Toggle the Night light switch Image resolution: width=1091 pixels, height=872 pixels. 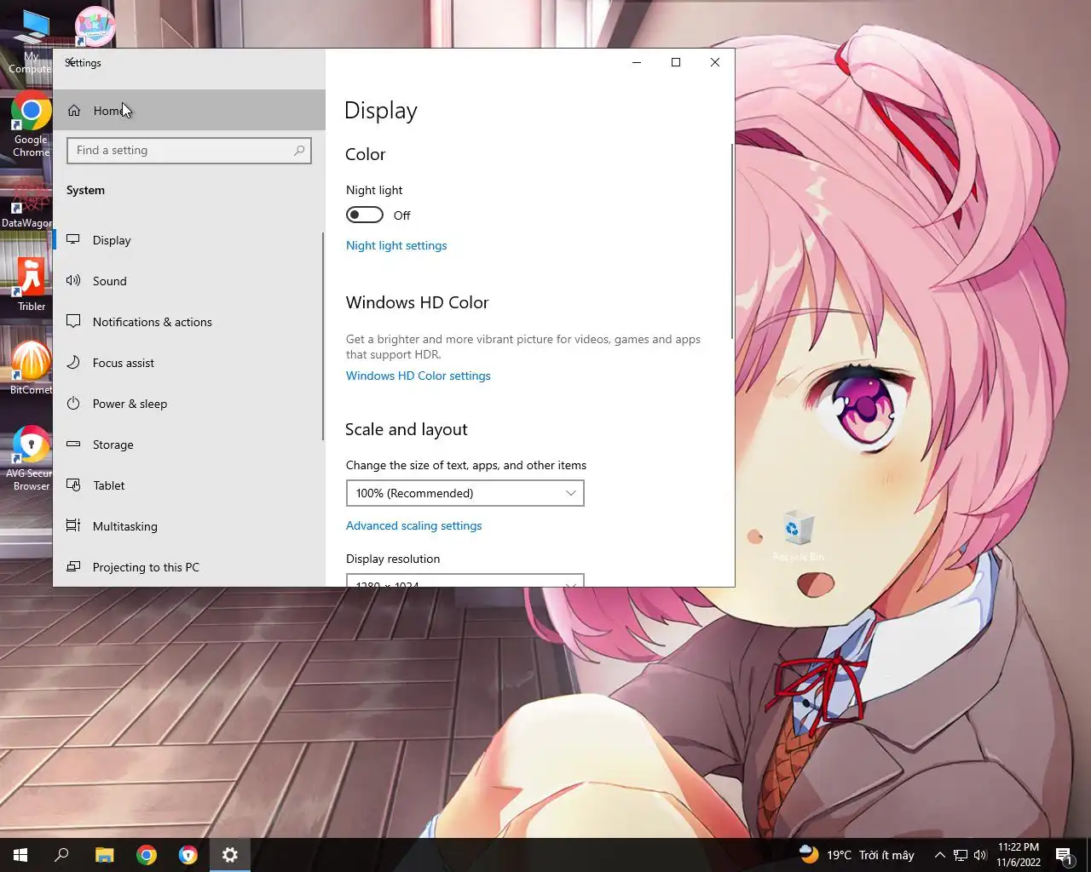pyautogui.click(x=365, y=215)
